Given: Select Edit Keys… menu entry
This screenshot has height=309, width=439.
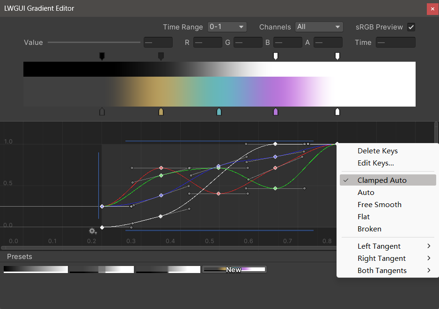Looking at the screenshot, I should (375, 163).
